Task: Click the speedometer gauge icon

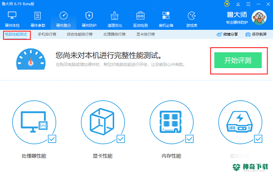Action: point(31,59)
